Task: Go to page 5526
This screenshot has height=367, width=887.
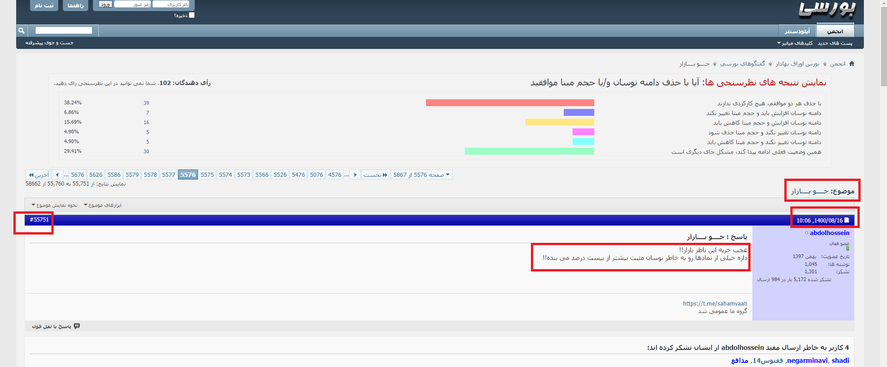Action: click(x=280, y=175)
